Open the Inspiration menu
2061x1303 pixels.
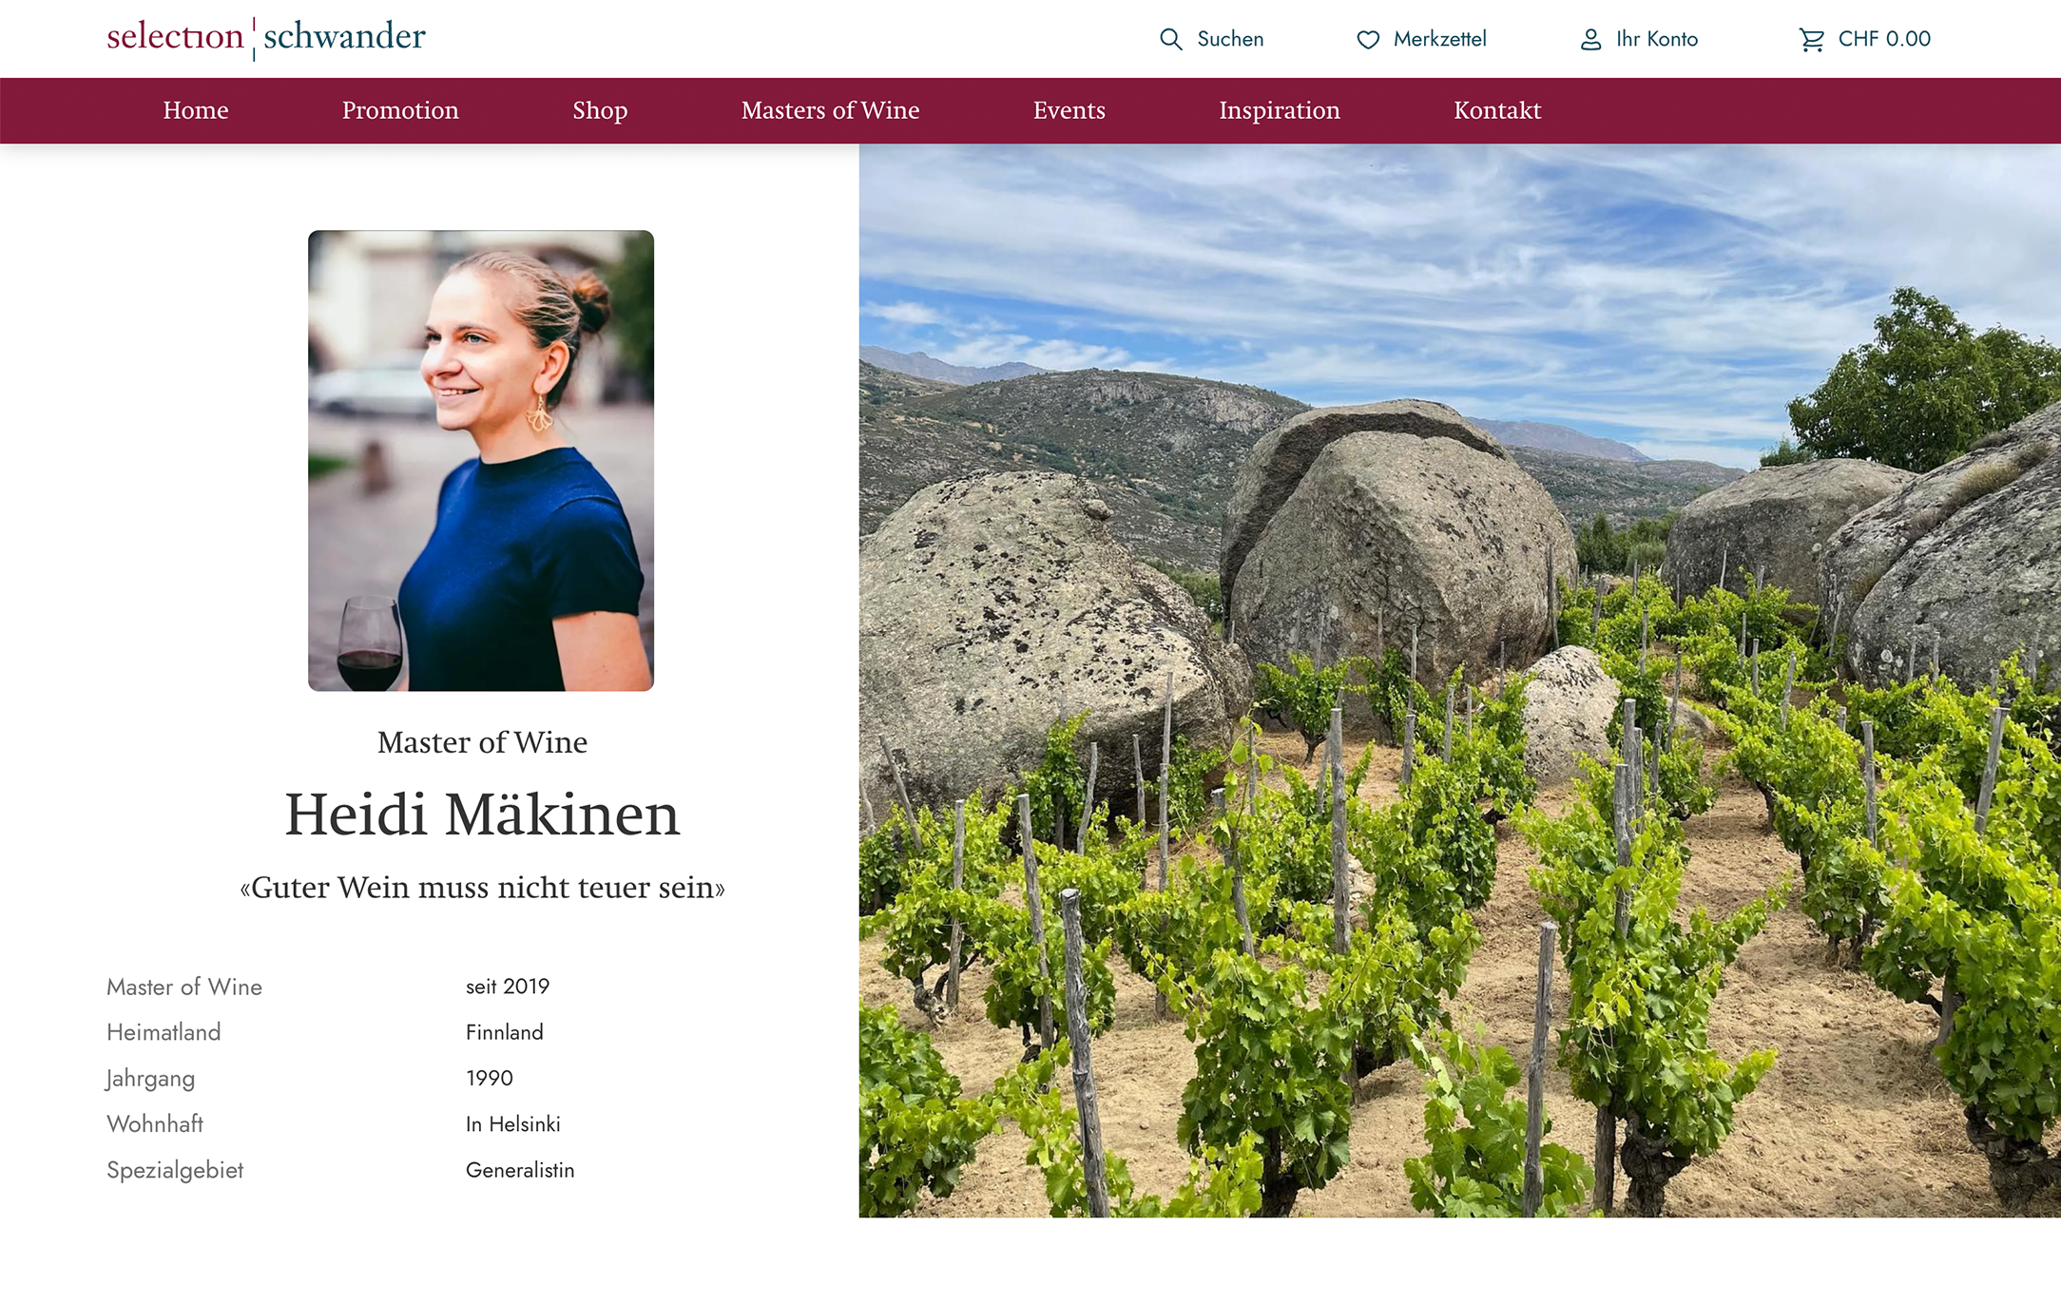coord(1280,110)
